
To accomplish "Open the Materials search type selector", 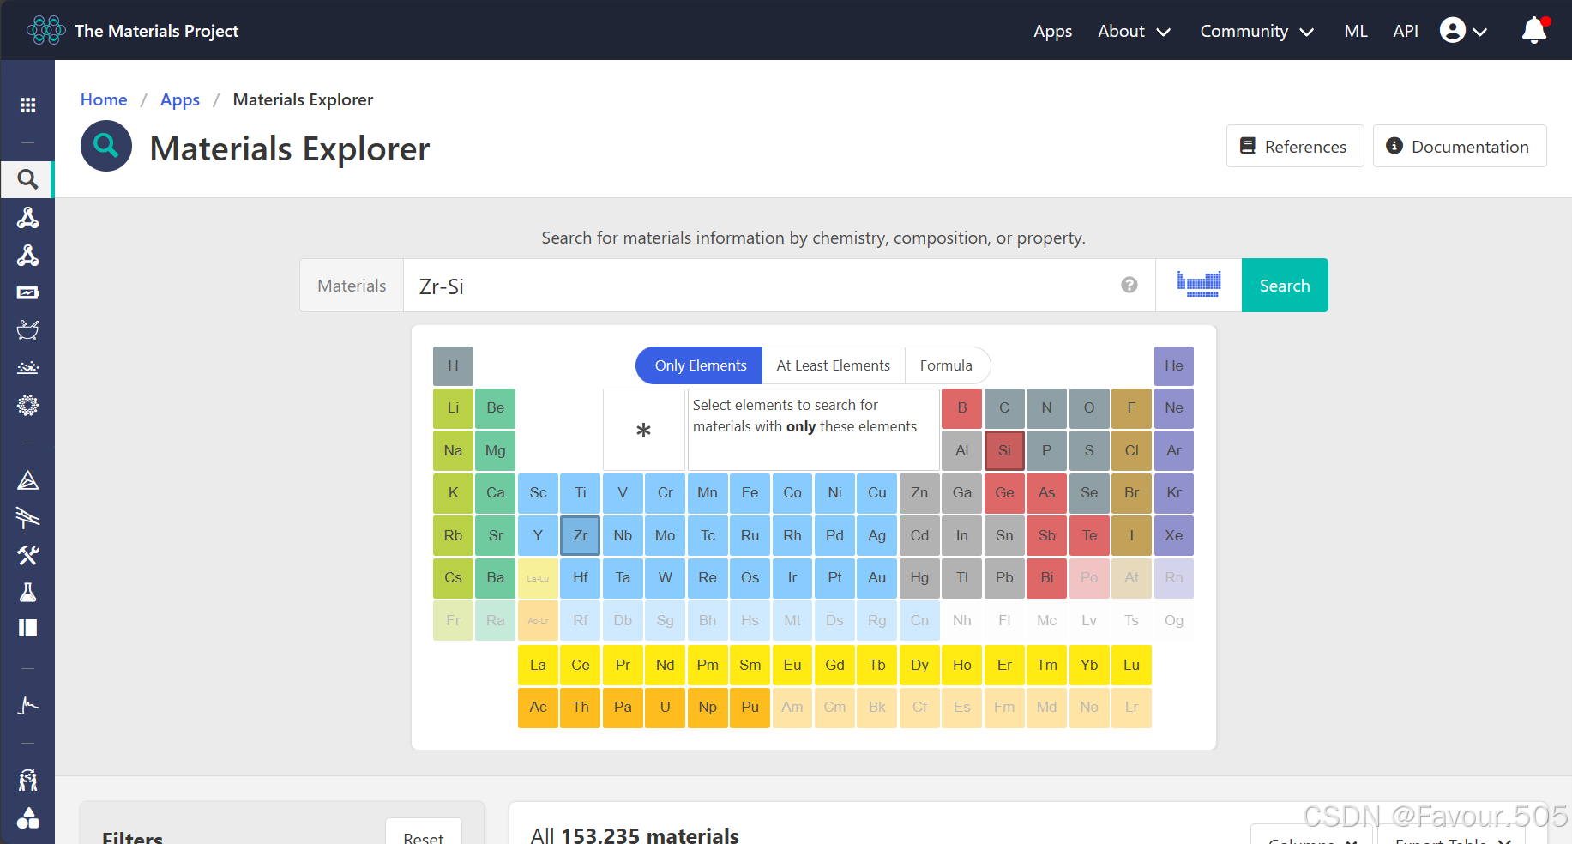I will 352,285.
